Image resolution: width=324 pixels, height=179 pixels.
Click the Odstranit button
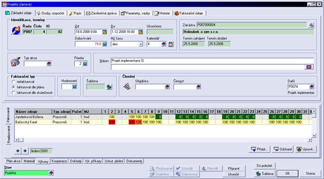pos(282,149)
